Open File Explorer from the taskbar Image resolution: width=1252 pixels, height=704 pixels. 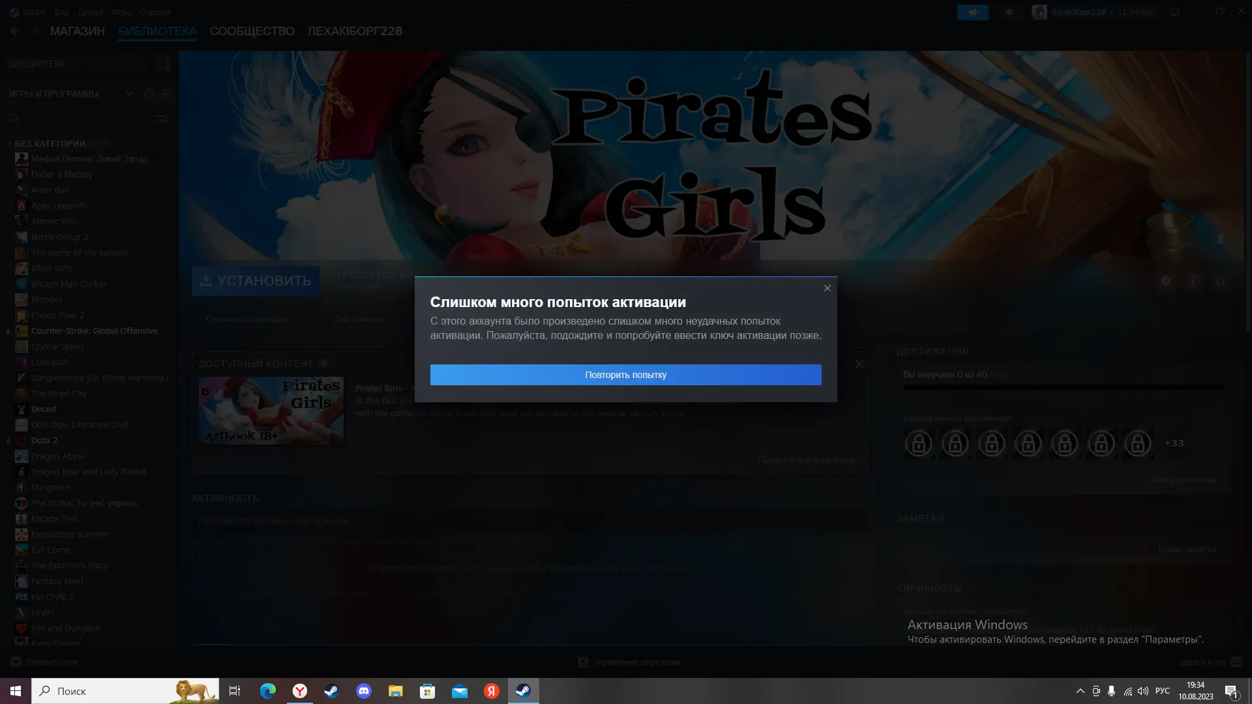[395, 691]
